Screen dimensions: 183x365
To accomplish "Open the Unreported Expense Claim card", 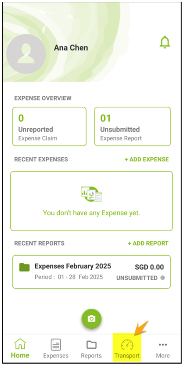I will point(49,126).
